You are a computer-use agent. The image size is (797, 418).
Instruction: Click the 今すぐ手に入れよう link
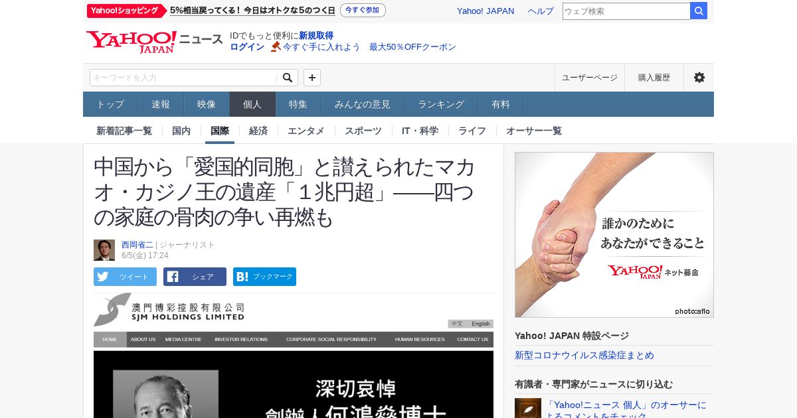click(321, 47)
